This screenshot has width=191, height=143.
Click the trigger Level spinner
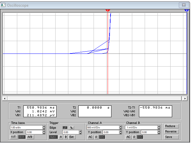click(80, 132)
